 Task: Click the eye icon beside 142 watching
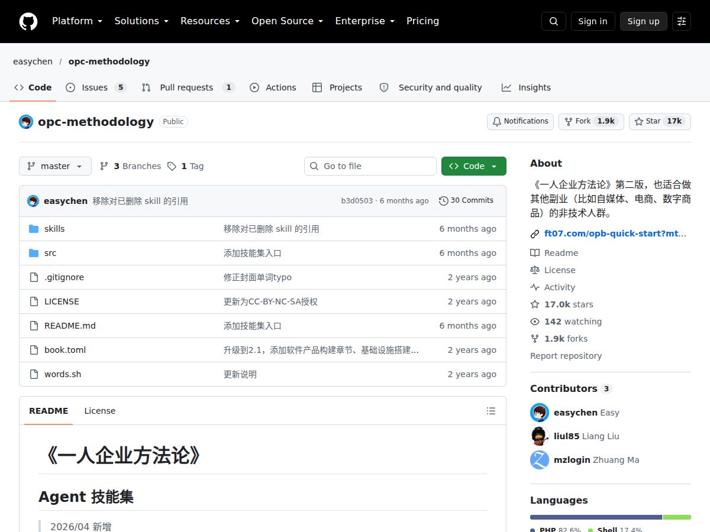point(535,322)
